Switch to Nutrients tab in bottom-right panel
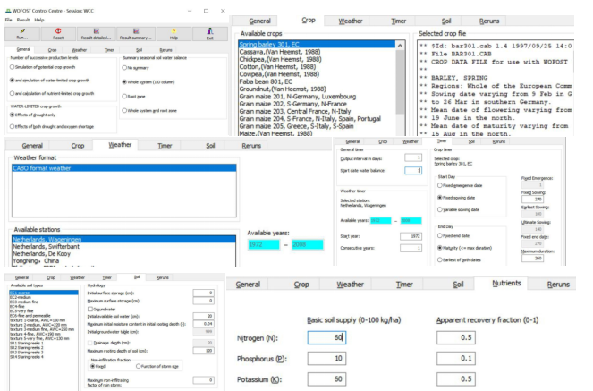The width and height of the screenshot is (593, 391). point(506,284)
